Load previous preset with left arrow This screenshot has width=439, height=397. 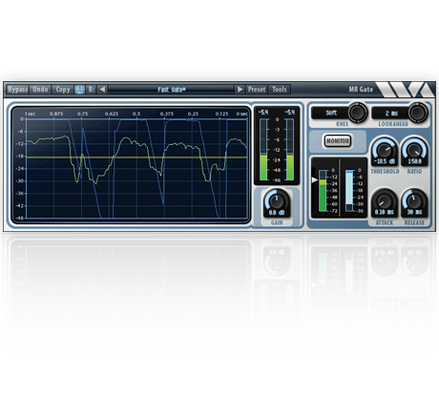pyautogui.click(x=102, y=90)
